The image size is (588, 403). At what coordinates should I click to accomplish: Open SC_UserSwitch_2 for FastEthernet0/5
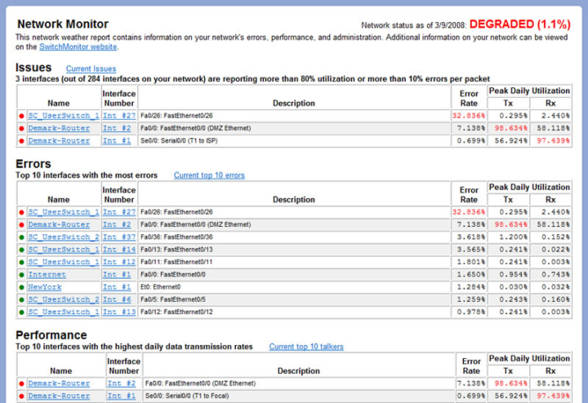pyautogui.click(x=64, y=299)
